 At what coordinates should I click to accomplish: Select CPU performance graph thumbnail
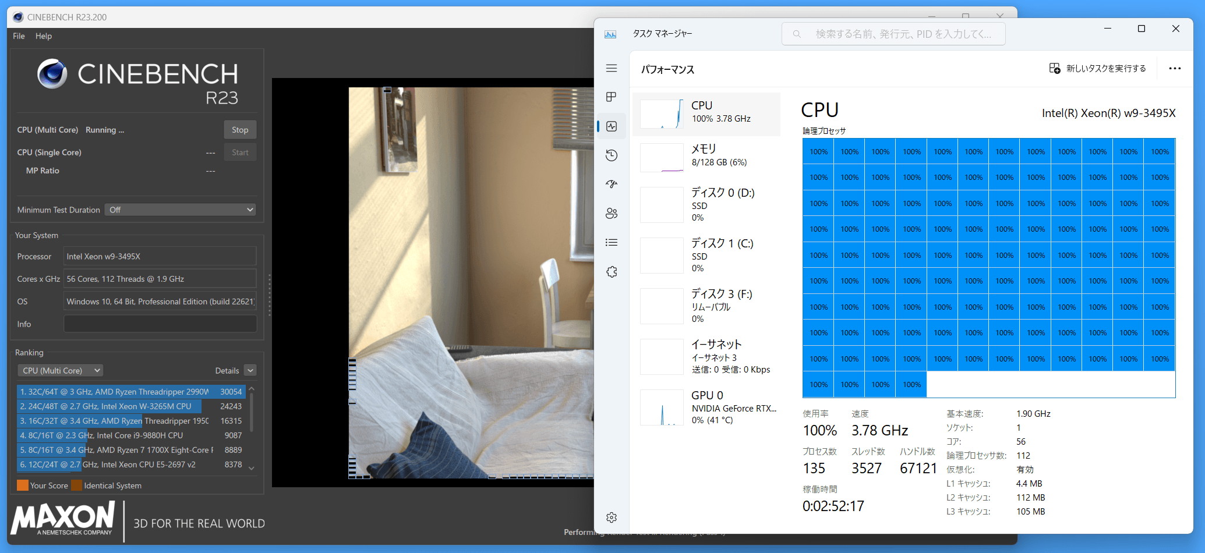(x=662, y=114)
